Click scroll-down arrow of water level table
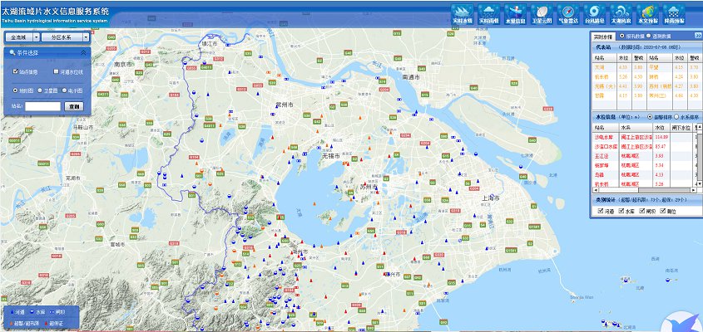The height and width of the screenshot is (332, 703). [x=700, y=183]
